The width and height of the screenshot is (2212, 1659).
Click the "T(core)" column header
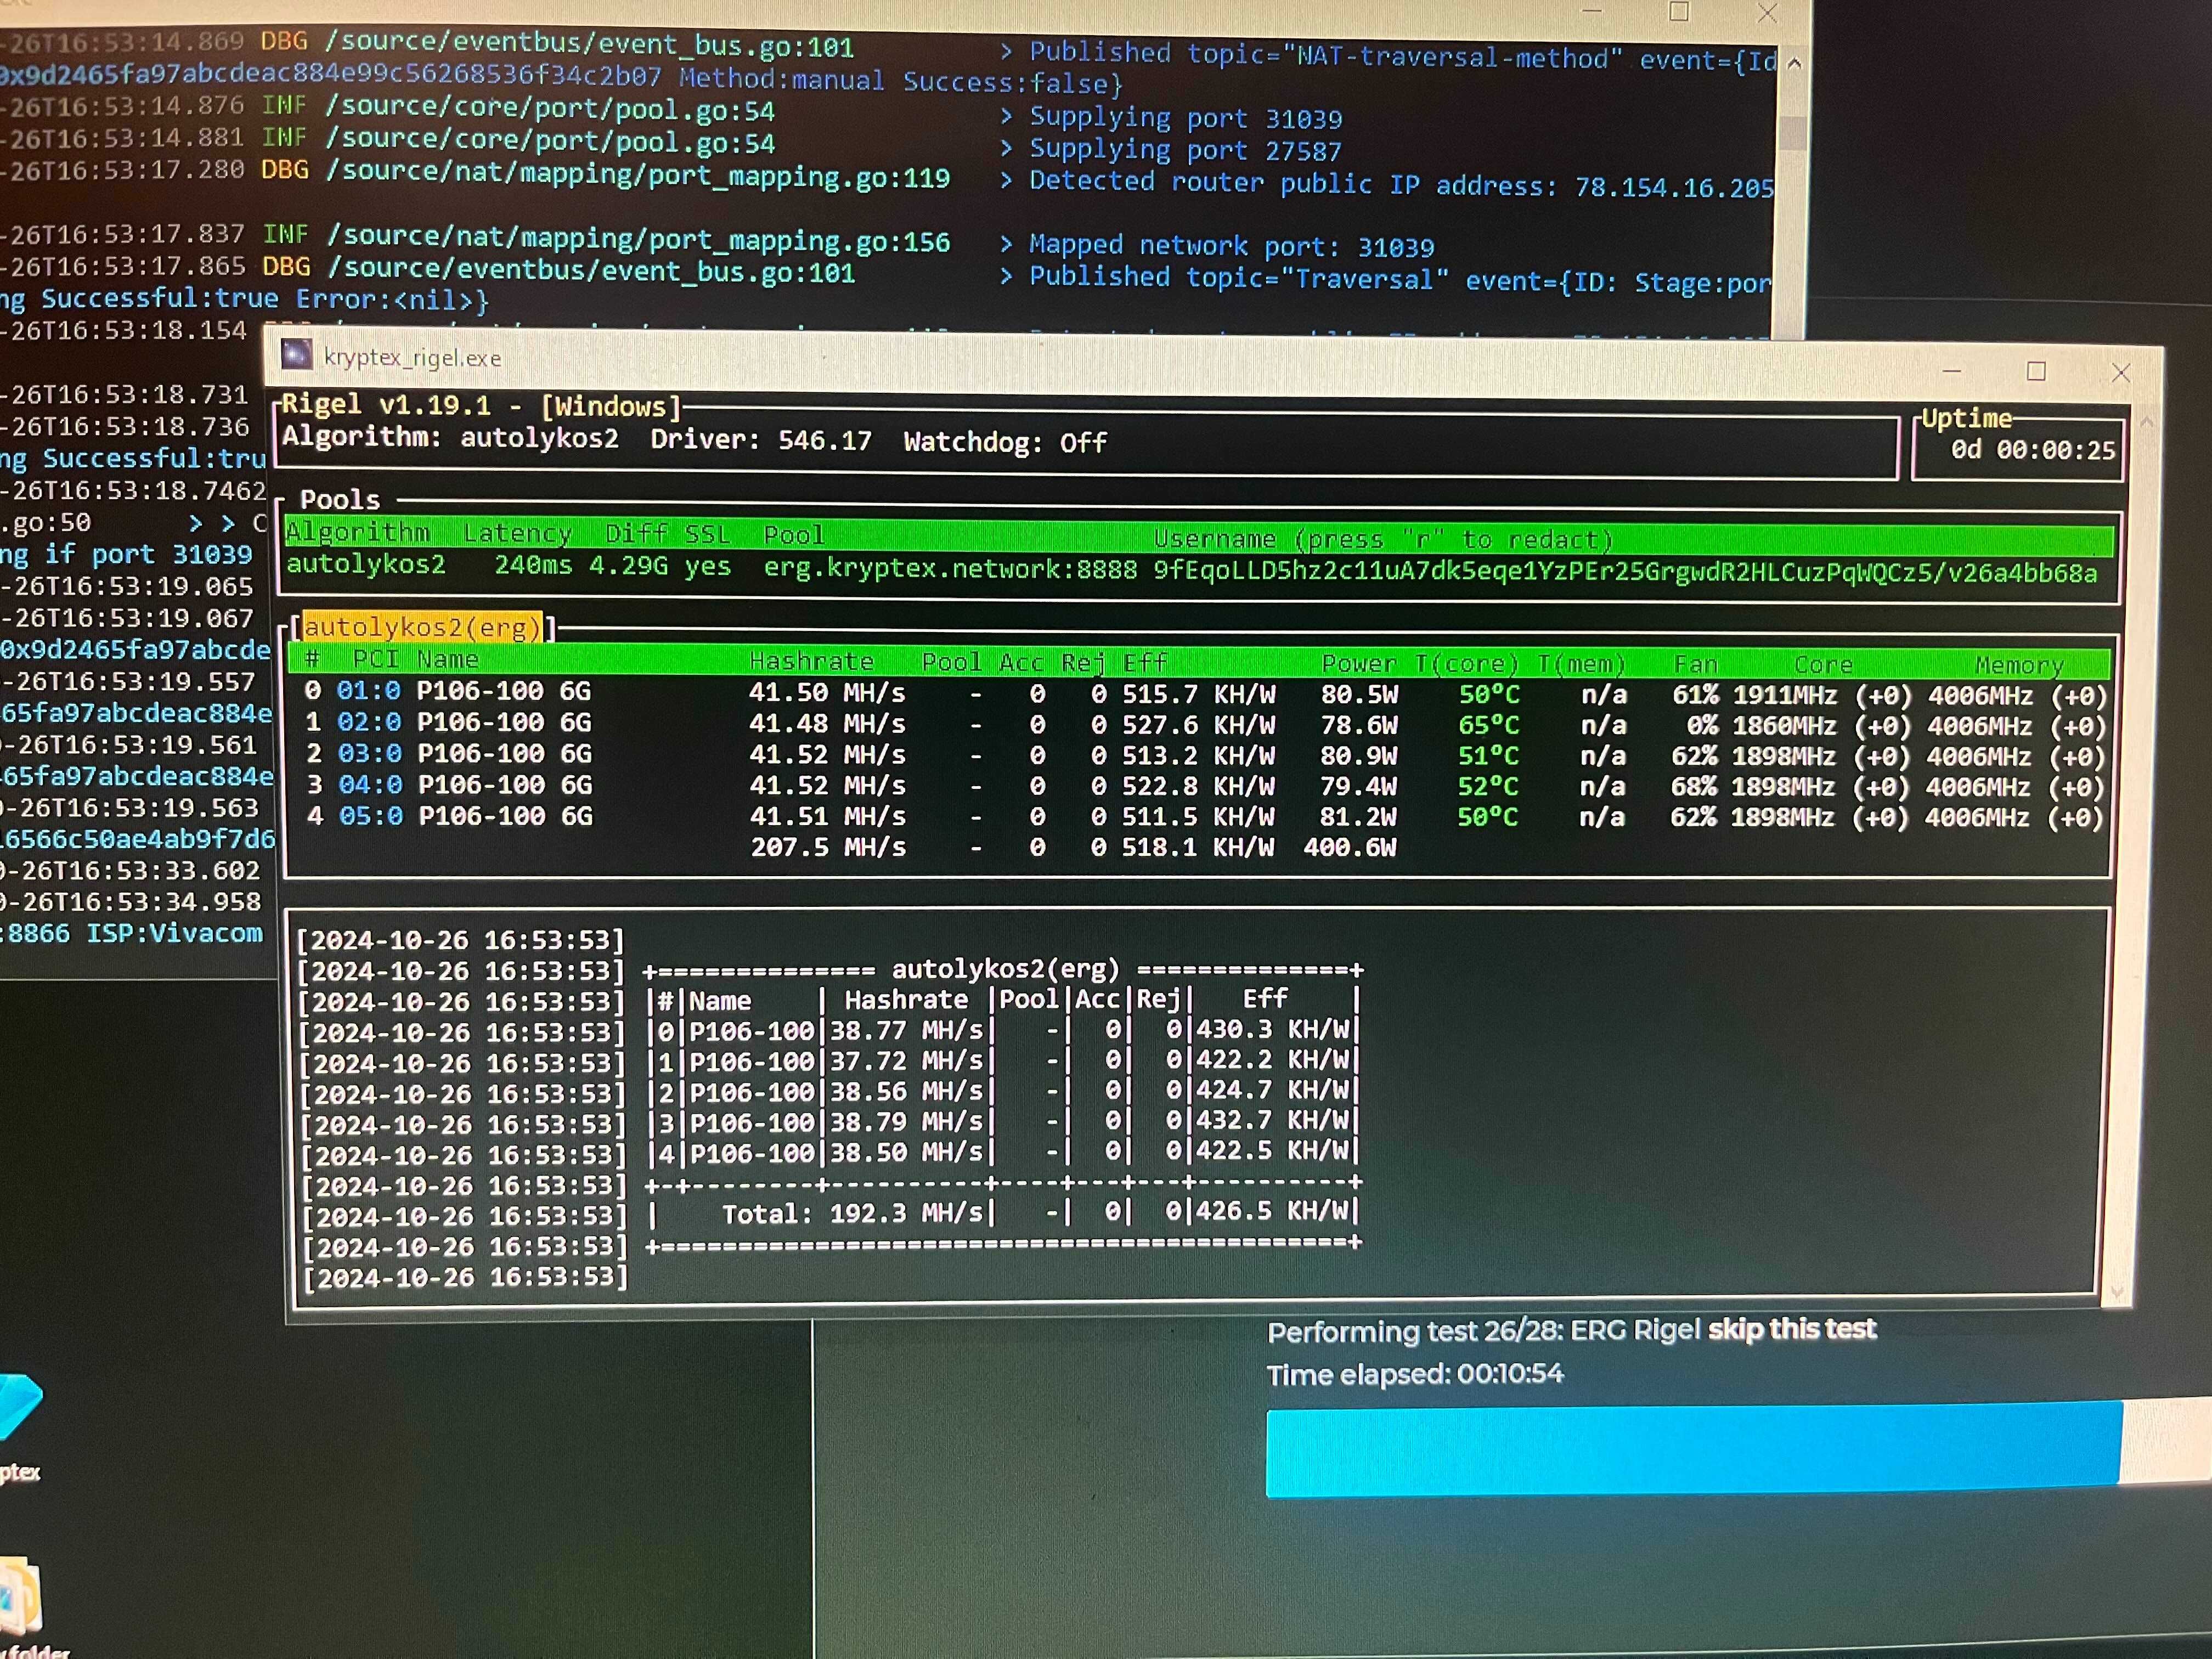[x=1467, y=663]
